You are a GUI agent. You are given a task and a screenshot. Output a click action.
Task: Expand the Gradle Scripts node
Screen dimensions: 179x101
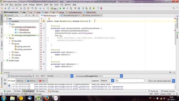(4, 61)
